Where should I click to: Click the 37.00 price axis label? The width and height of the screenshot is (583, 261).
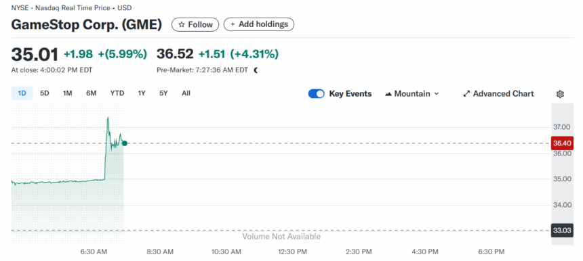pyautogui.click(x=562, y=127)
